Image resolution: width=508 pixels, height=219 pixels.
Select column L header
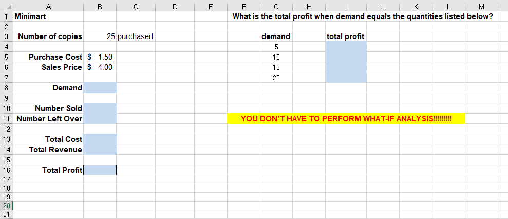click(x=448, y=7)
